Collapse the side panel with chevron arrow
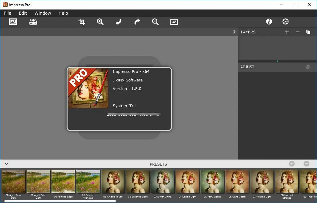This screenshot has width=317, height=203. pos(234,32)
